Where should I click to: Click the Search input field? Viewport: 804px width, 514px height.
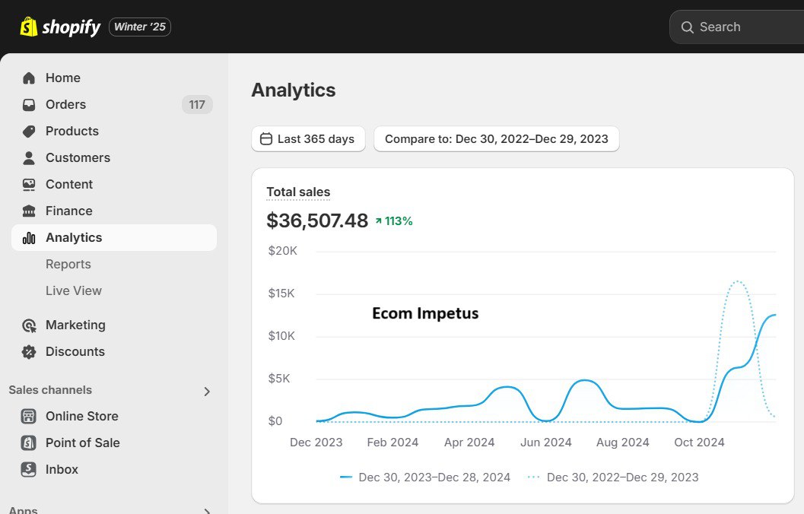[x=737, y=27]
